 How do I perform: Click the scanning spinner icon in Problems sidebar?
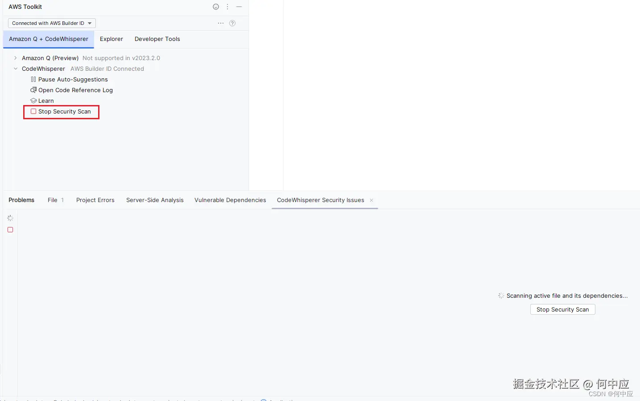[x=10, y=218]
